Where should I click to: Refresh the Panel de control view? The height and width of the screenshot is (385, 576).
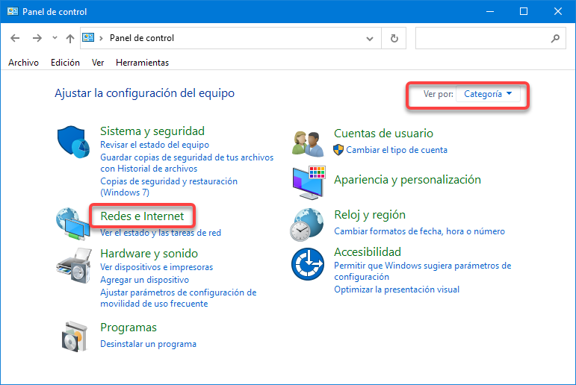[394, 38]
